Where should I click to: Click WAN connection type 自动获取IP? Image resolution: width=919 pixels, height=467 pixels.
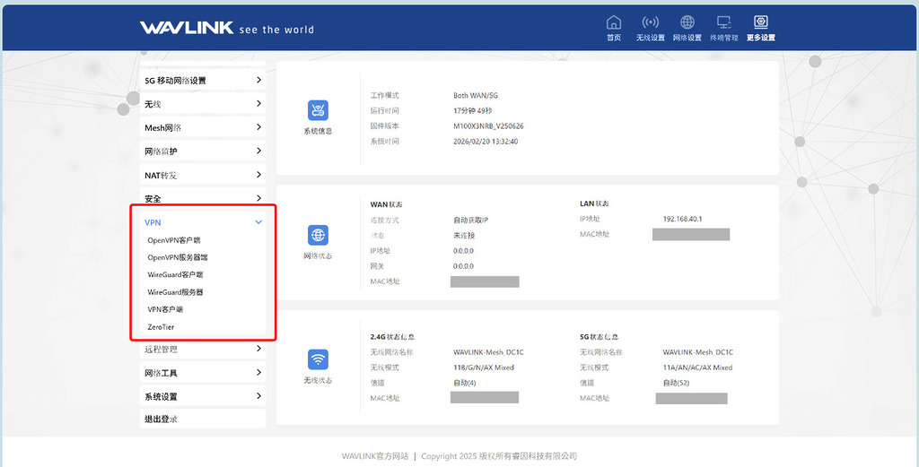tap(470, 220)
